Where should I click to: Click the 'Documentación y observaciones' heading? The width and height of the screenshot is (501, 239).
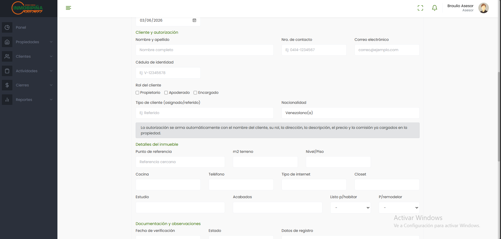click(168, 224)
